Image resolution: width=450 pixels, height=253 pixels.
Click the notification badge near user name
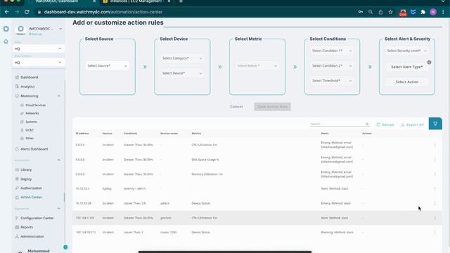point(65,247)
